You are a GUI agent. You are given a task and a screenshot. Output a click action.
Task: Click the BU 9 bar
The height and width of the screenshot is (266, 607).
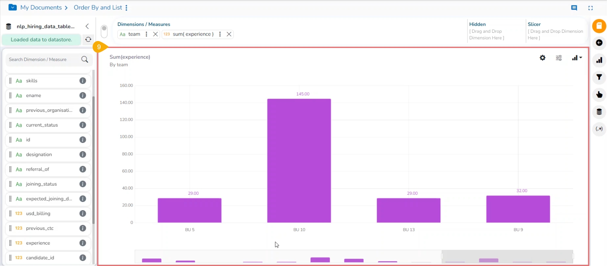click(518, 209)
